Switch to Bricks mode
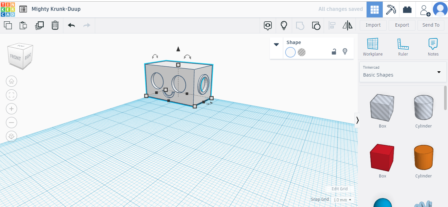The image size is (448, 207). [407, 10]
